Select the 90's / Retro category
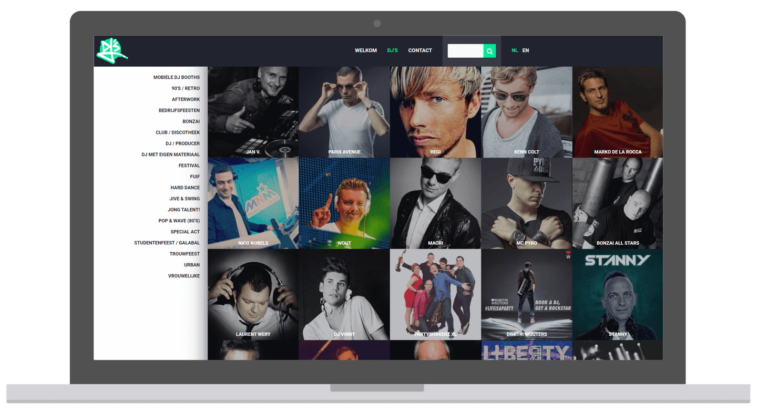 (186, 88)
